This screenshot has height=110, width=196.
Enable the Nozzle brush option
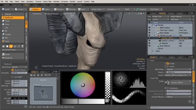click(x=13, y=54)
